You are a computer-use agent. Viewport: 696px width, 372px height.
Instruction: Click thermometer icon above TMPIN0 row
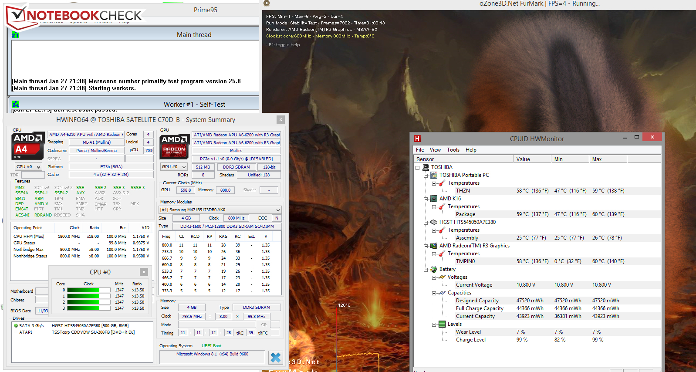coord(442,254)
